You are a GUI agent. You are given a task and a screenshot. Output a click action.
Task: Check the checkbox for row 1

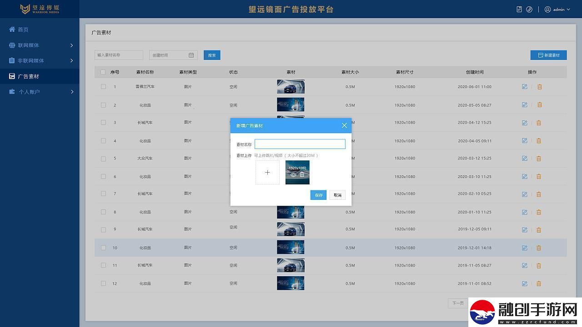pos(103,87)
